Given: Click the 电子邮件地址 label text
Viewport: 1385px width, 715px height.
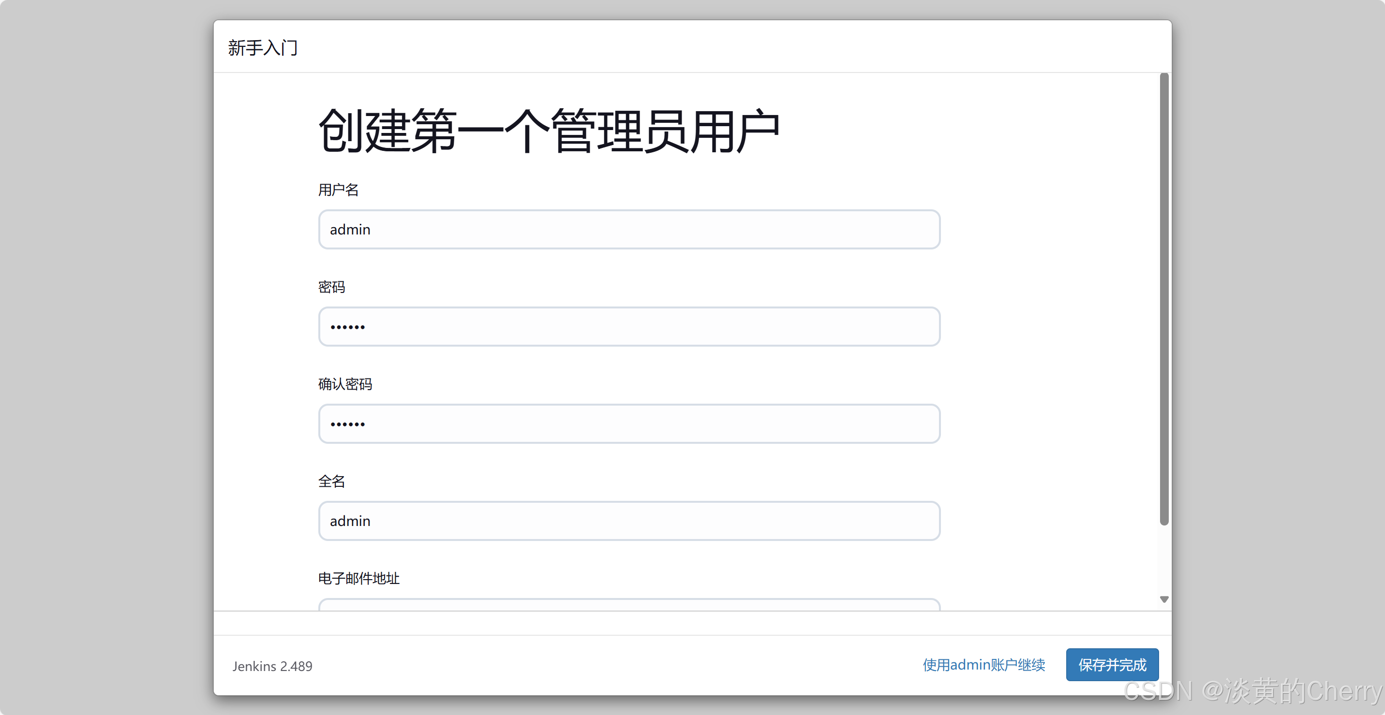Looking at the screenshot, I should pos(358,579).
